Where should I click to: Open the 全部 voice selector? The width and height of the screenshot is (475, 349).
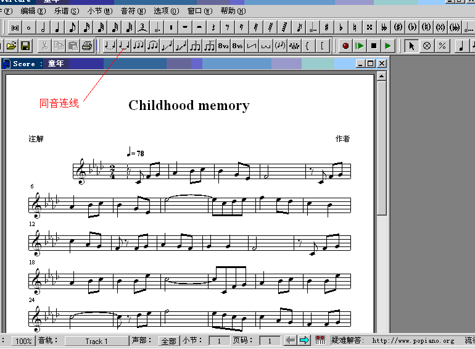point(169,341)
